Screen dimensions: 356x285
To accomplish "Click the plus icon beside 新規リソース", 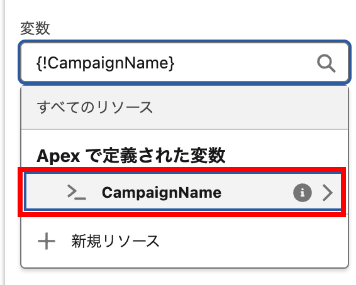I will (47, 241).
